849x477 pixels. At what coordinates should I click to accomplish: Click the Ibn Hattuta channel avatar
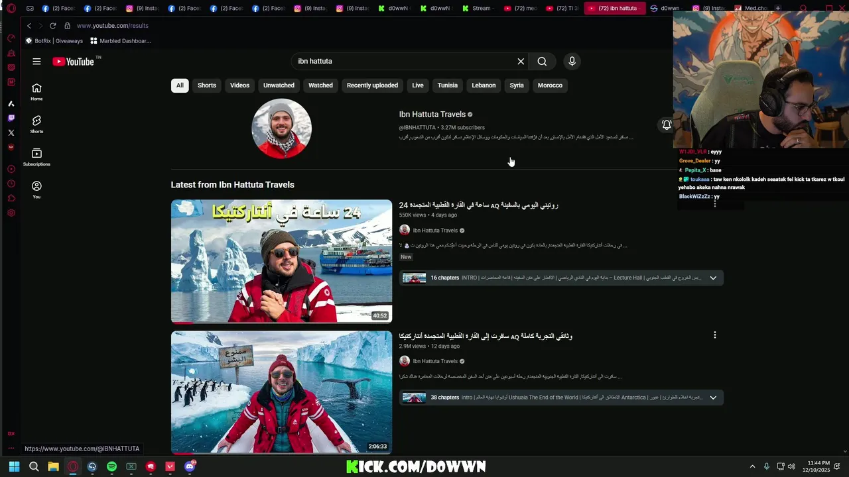pyautogui.click(x=281, y=129)
